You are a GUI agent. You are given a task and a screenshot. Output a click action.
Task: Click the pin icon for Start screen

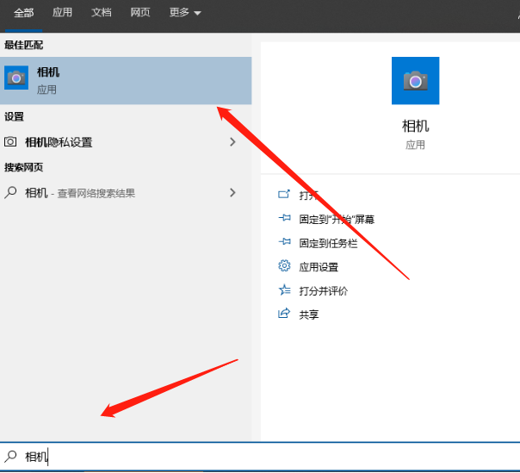pos(285,218)
